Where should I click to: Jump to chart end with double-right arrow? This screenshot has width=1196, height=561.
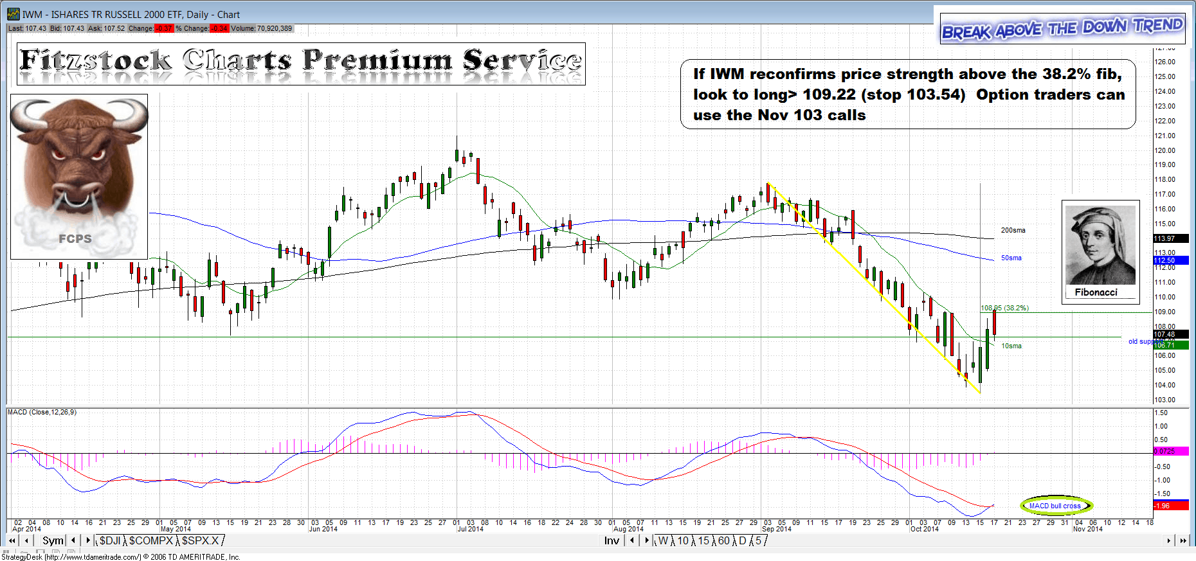1183,541
